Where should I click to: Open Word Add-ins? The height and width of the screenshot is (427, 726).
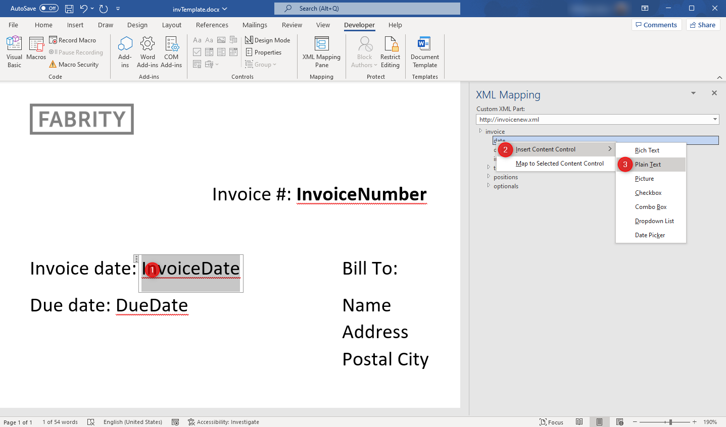pyautogui.click(x=148, y=52)
